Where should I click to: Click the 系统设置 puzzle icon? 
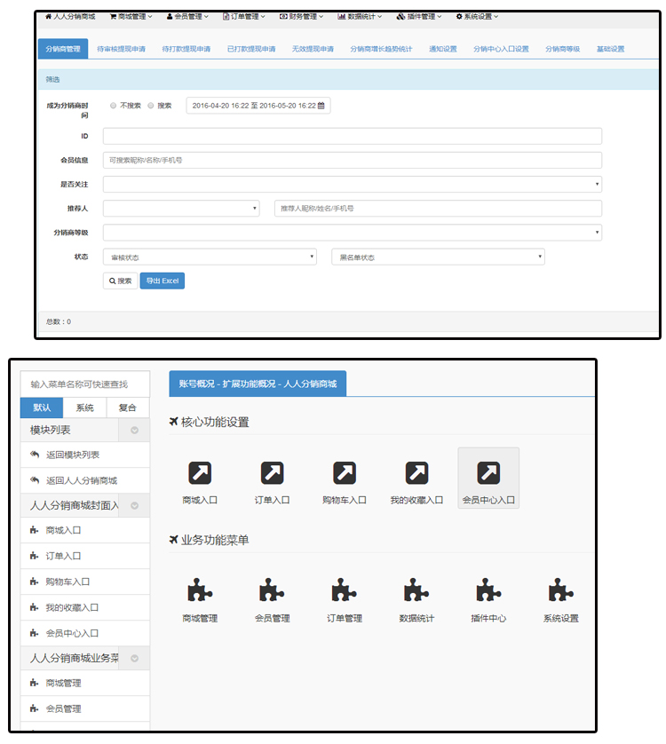560,590
